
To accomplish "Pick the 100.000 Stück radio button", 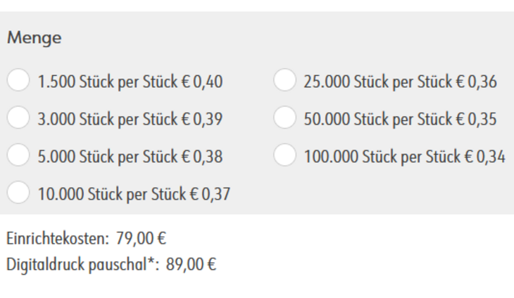I will click(284, 155).
